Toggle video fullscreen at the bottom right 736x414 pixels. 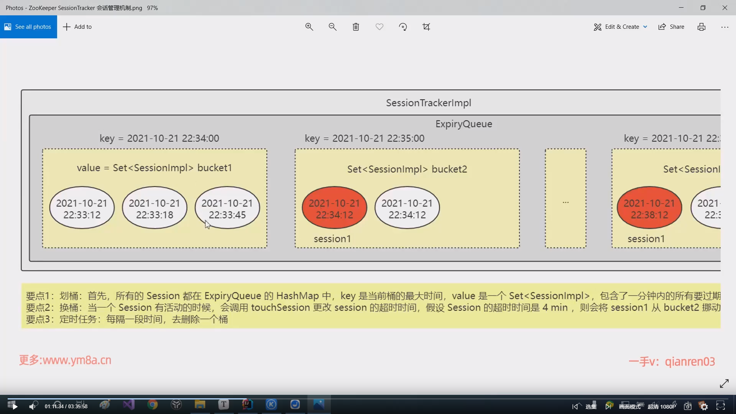(721, 406)
